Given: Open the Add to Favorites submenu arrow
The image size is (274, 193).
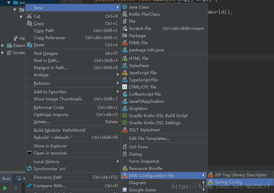Looking at the screenshot, I should pos(118,92).
